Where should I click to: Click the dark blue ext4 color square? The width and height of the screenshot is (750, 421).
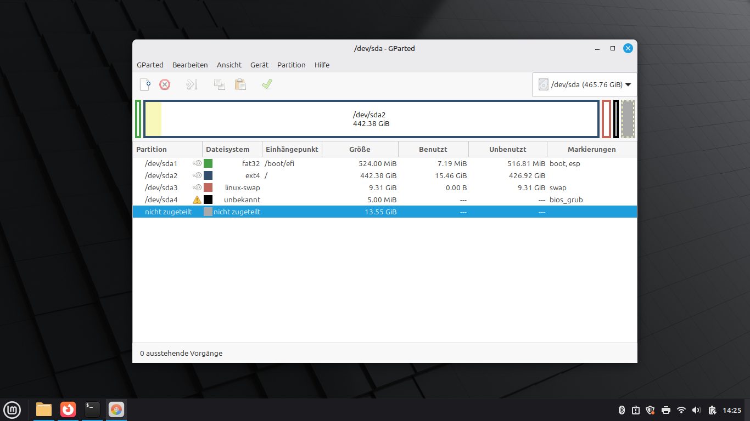click(208, 175)
